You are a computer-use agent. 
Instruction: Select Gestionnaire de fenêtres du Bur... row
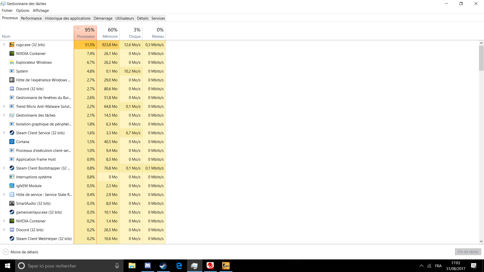coord(83,98)
